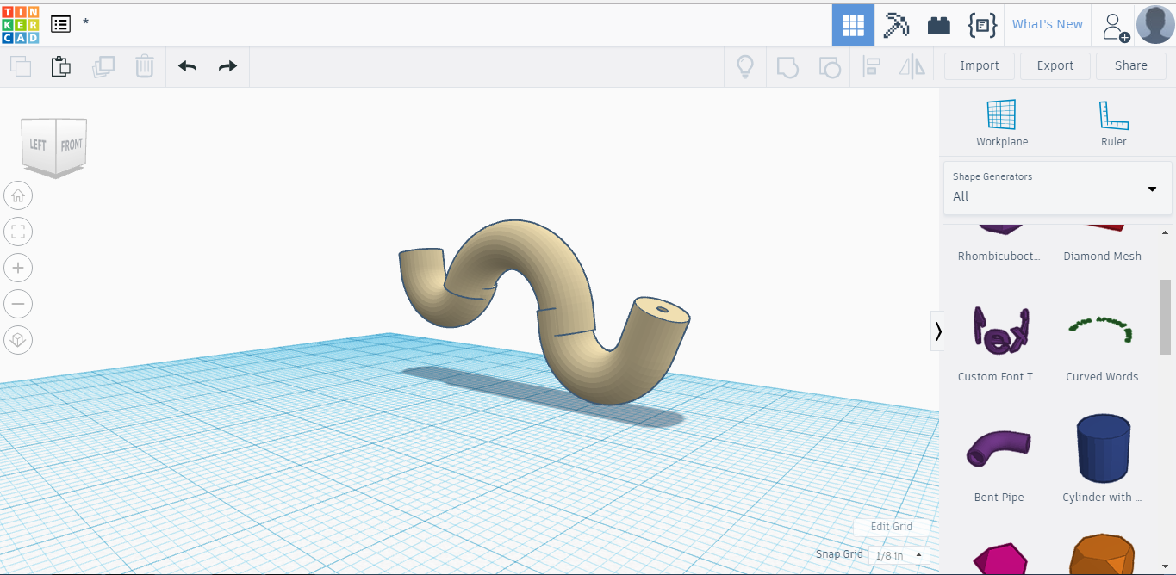Open the Edit Grid settings
The width and height of the screenshot is (1176, 575).
[892, 527]
